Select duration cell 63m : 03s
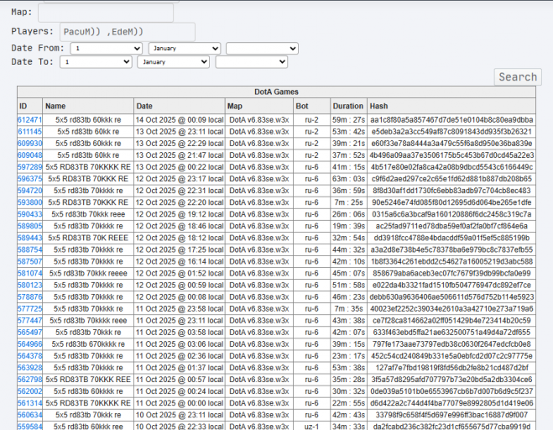 [348, 179]
